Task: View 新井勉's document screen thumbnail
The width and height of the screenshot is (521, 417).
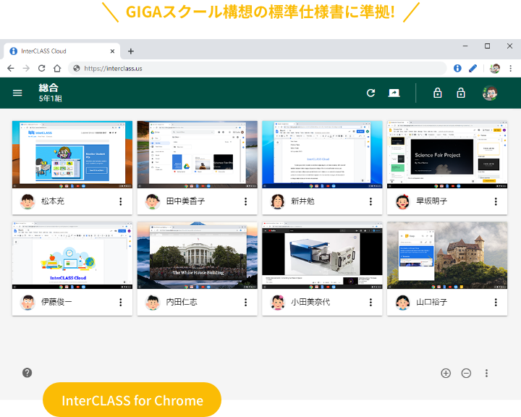Action: pyautogui.click(x=322, y=155)
